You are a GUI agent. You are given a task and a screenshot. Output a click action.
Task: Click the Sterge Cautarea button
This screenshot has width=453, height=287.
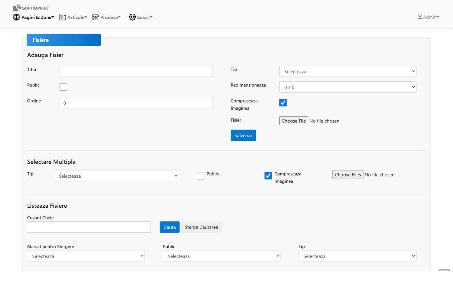(x=202, y=227)
